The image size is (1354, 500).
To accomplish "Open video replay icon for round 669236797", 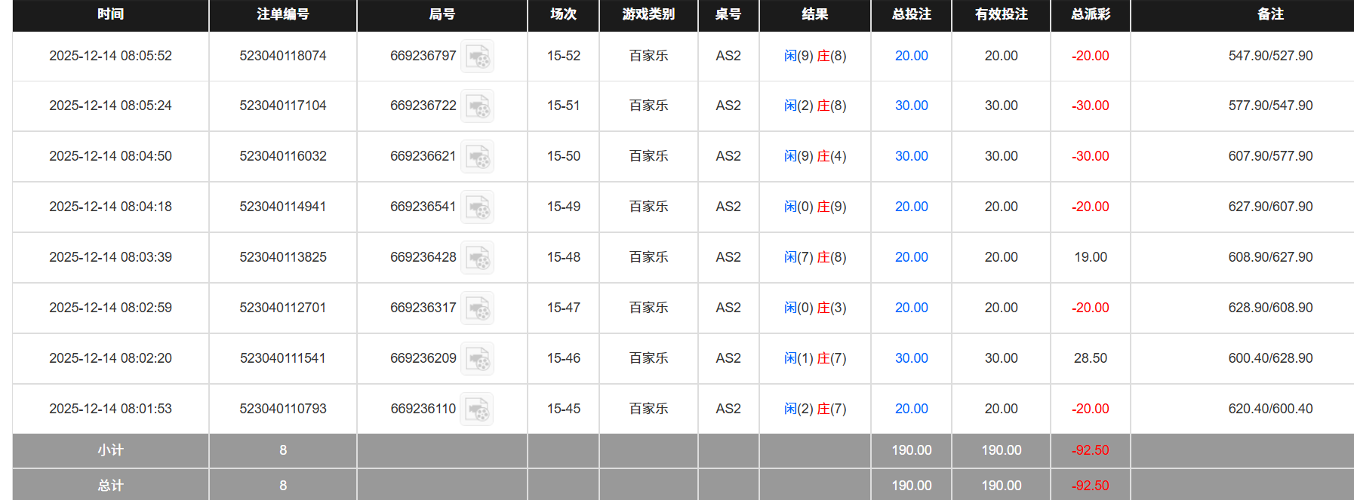I will 477,57.
